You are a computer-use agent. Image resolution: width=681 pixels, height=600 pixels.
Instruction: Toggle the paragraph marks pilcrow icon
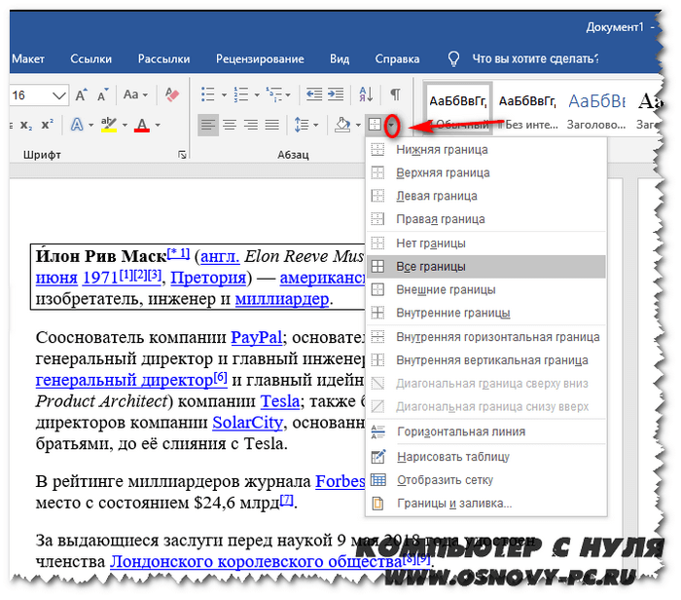395,94
